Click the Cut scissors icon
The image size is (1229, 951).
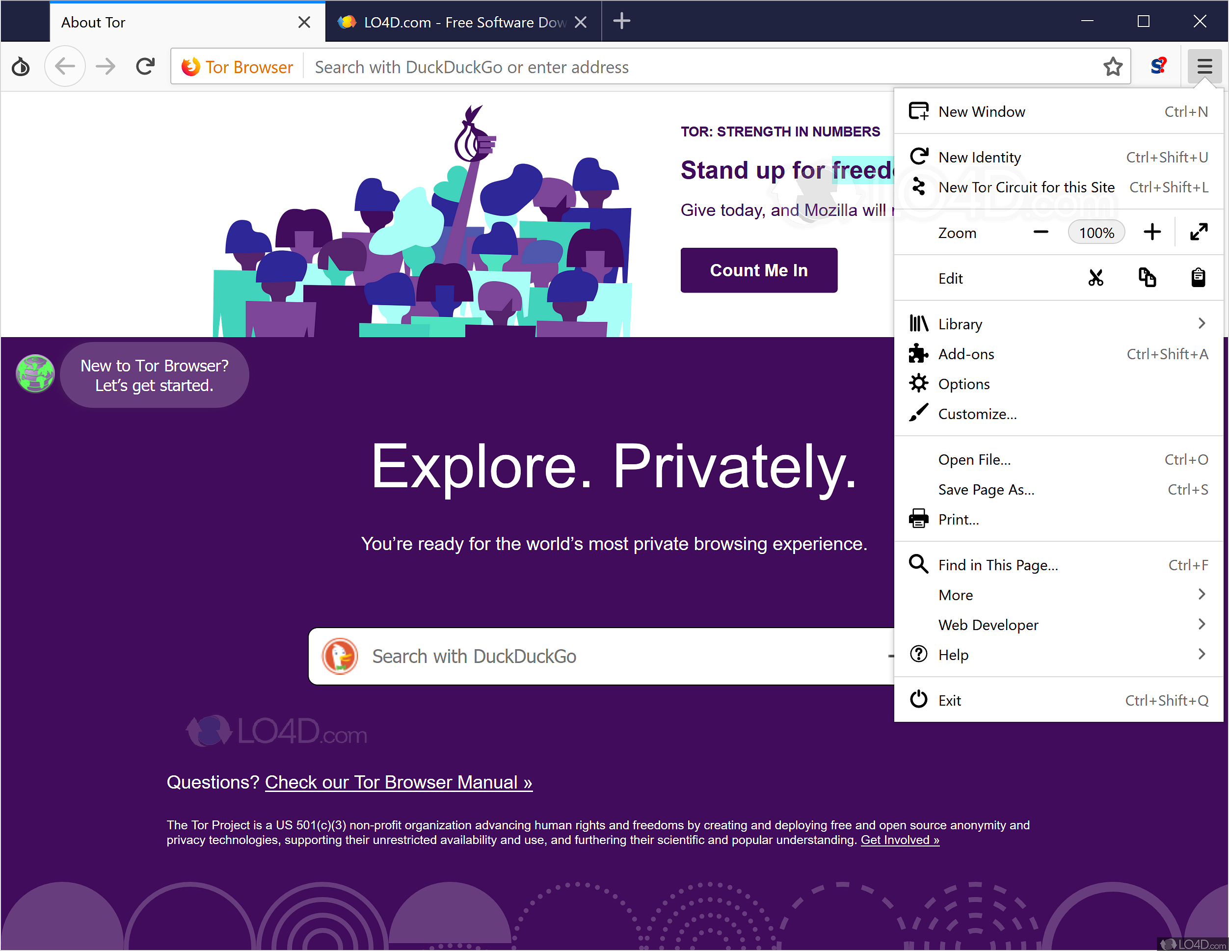1095,278
